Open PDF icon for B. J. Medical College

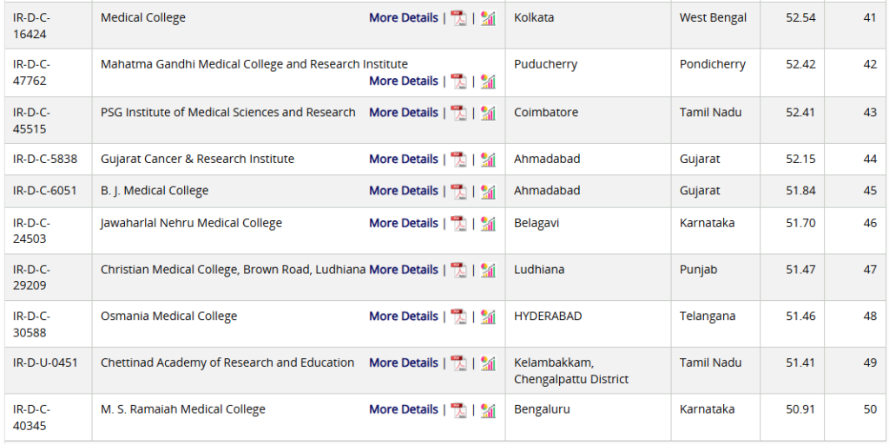pos(458,191)
